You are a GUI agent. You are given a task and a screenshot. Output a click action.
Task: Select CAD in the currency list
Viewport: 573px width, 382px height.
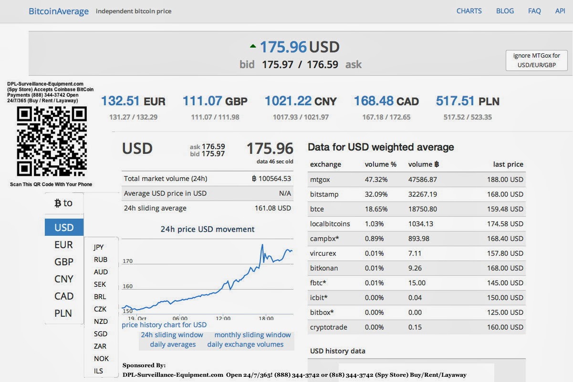64,296
